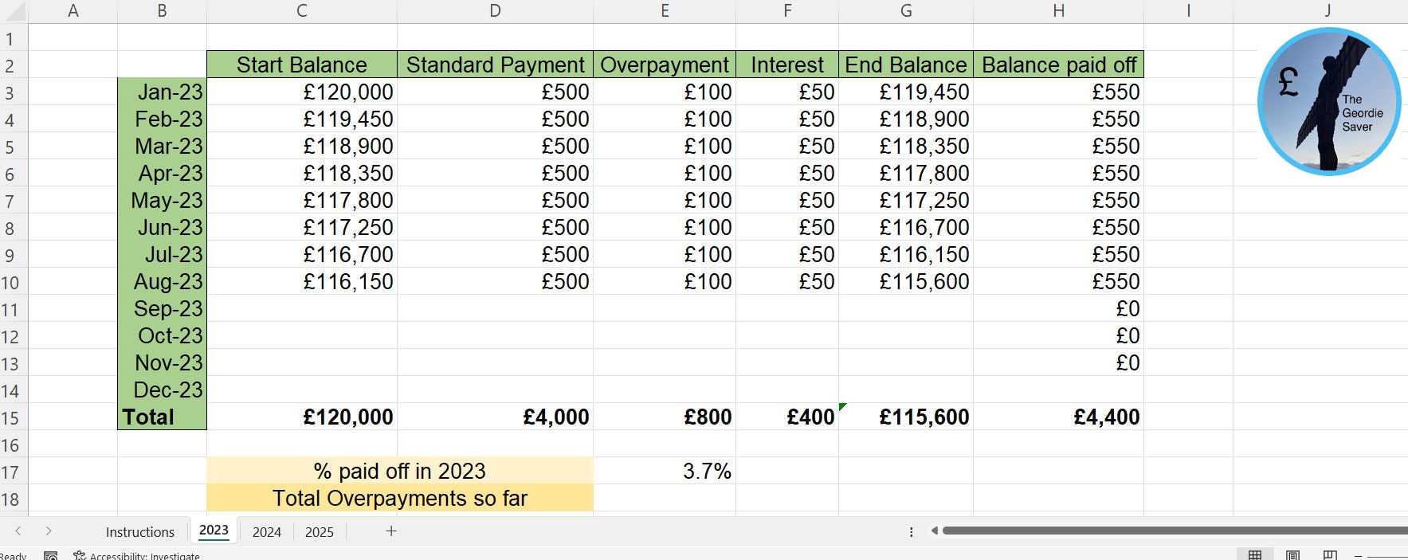Switch to Page Break Preview icon
1408x560 pixels.
[1330, 554]
